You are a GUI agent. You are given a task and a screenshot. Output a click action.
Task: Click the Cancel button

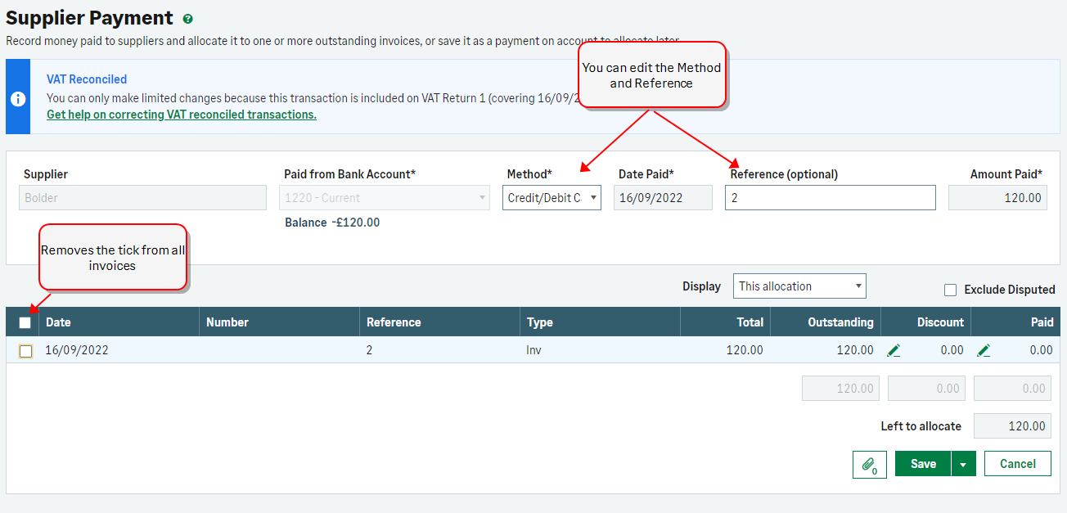click(1017, 464)
